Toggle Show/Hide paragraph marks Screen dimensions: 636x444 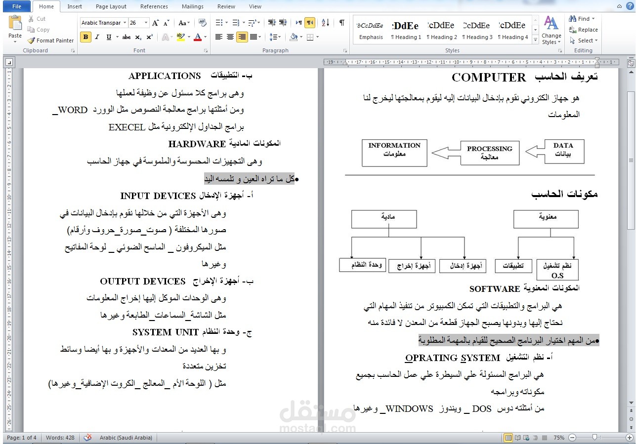pos(341,23)
